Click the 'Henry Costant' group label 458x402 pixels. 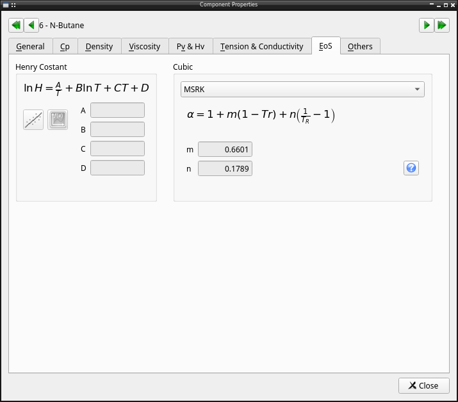pyautogui.click(x=41, y=67)
